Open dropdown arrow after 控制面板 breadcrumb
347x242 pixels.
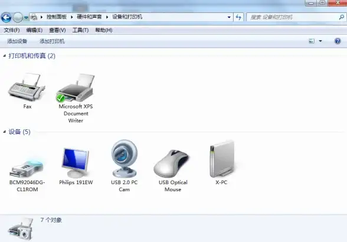72,17
